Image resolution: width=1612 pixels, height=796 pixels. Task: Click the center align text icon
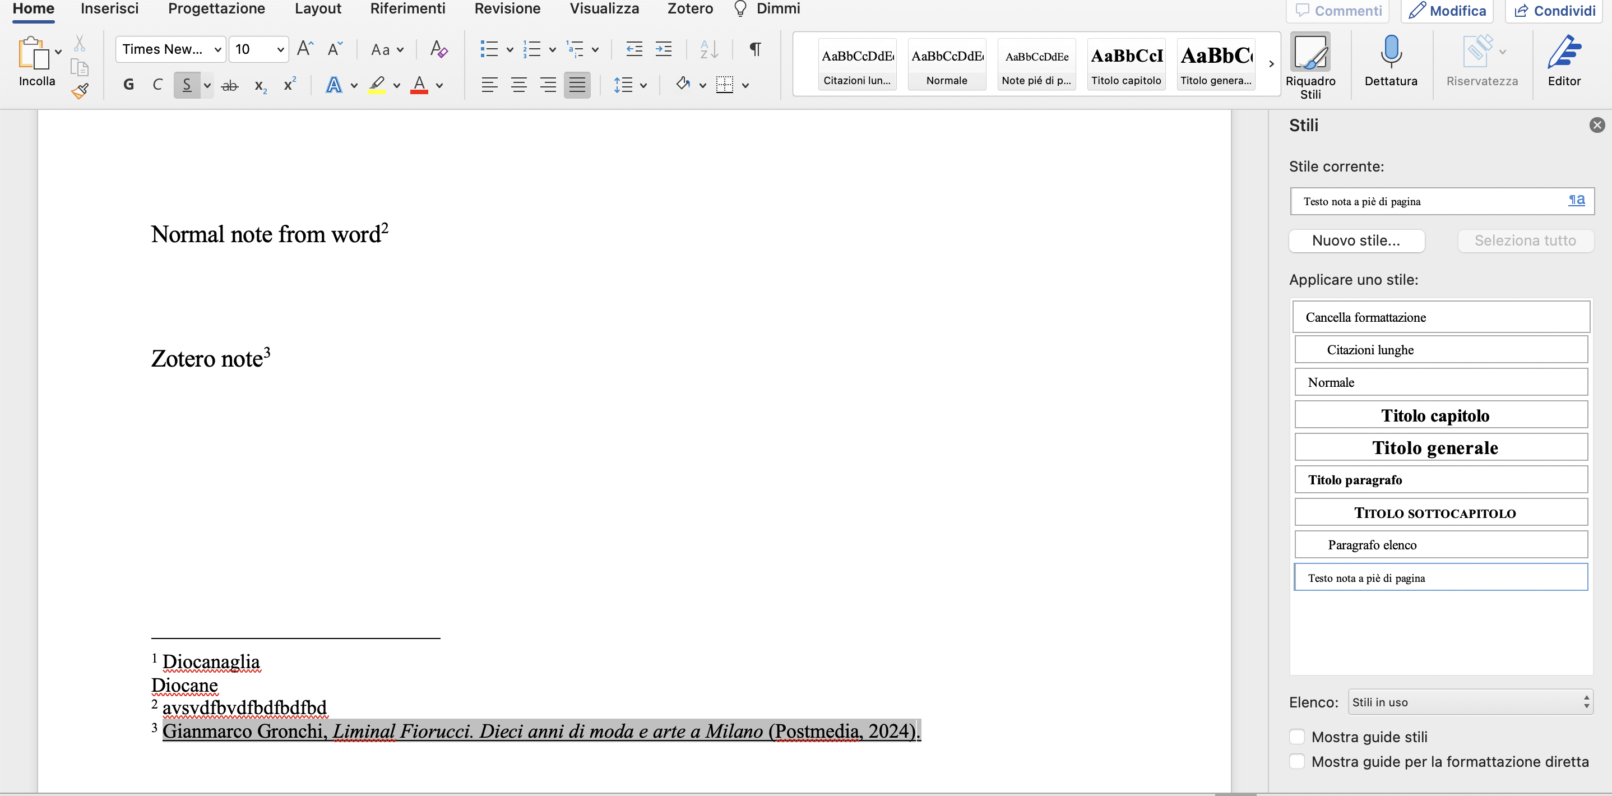[518, 85]
